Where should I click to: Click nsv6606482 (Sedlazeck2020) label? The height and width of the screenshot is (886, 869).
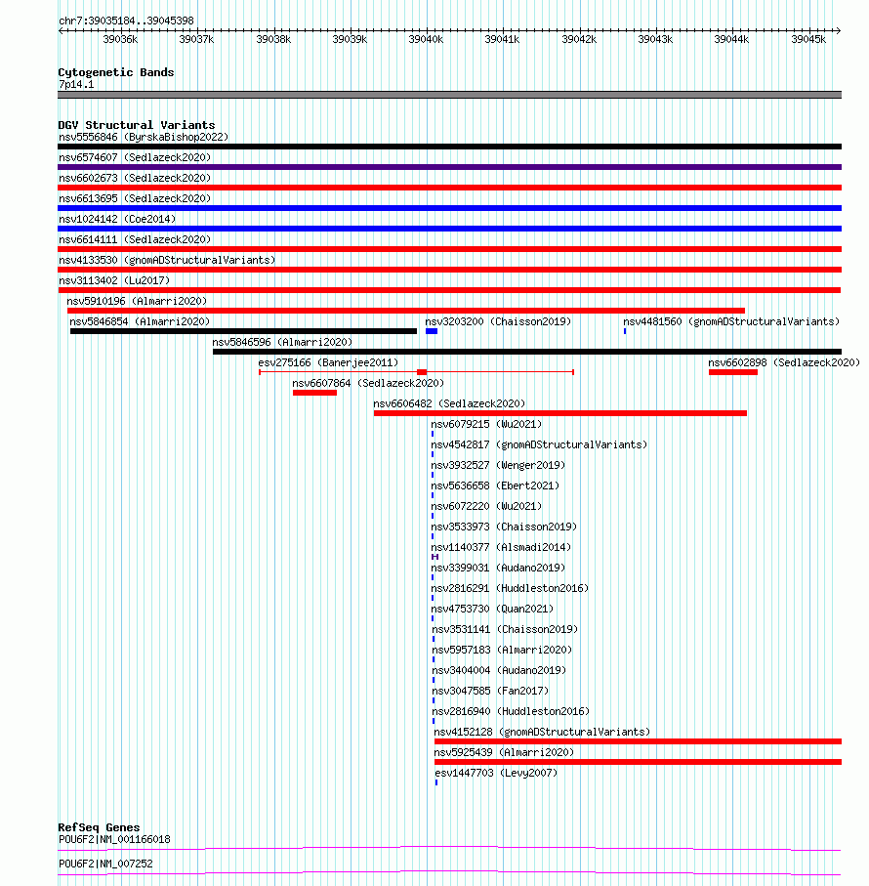tap(449, 404)
